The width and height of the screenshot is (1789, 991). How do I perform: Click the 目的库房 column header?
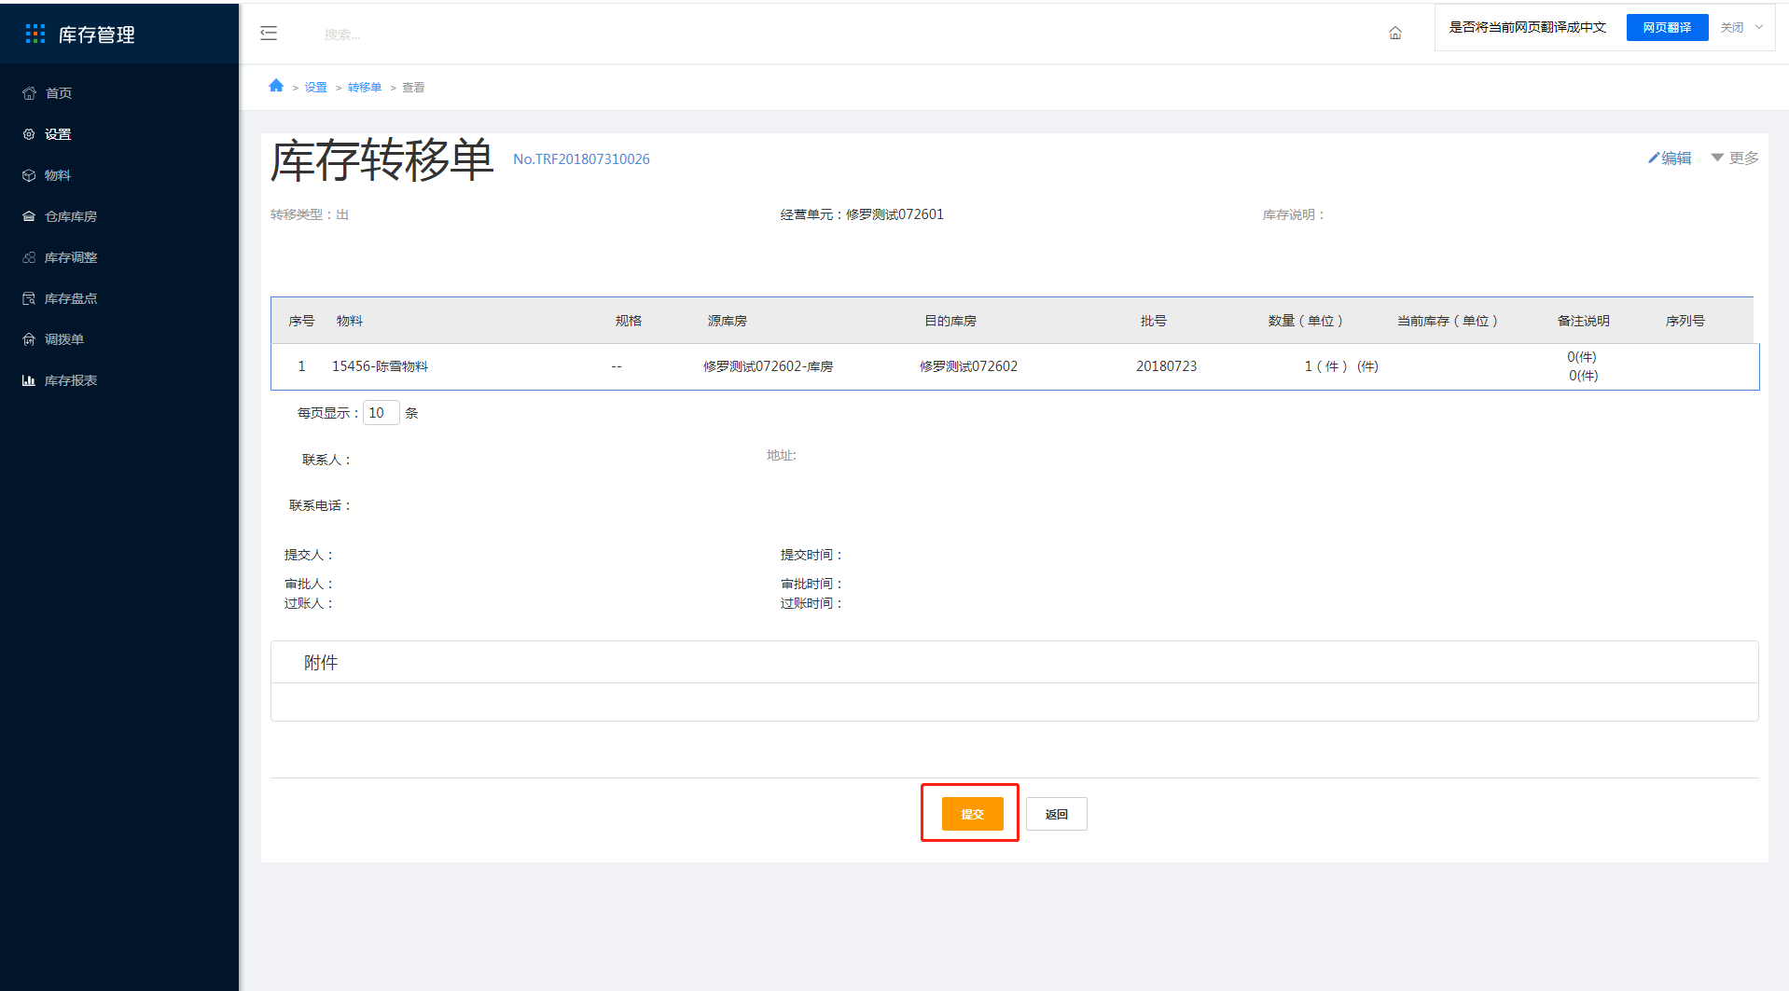[x=950, y=321]
